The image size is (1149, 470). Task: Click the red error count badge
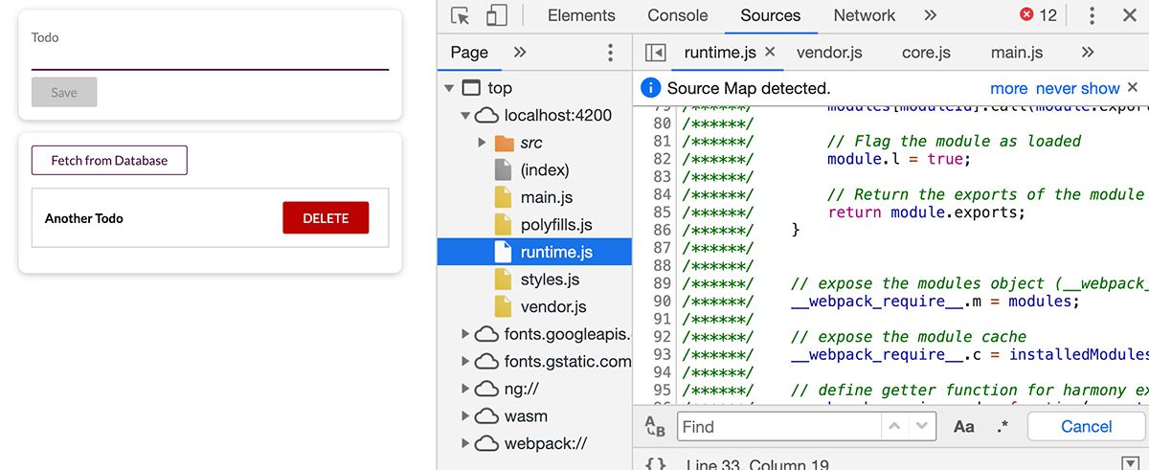(1038, 15)
